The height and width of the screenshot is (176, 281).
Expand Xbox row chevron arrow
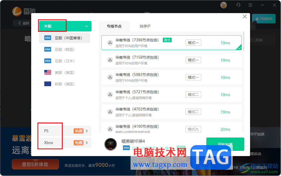coord(87,143)
